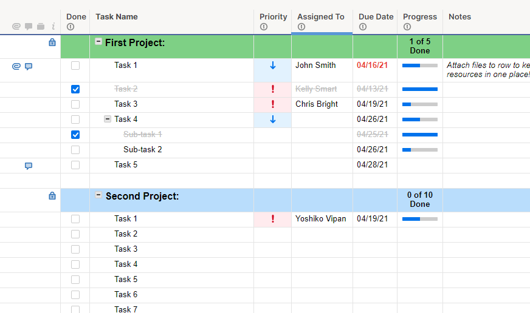Click the info icon under Due Date header

click(363, 27)
